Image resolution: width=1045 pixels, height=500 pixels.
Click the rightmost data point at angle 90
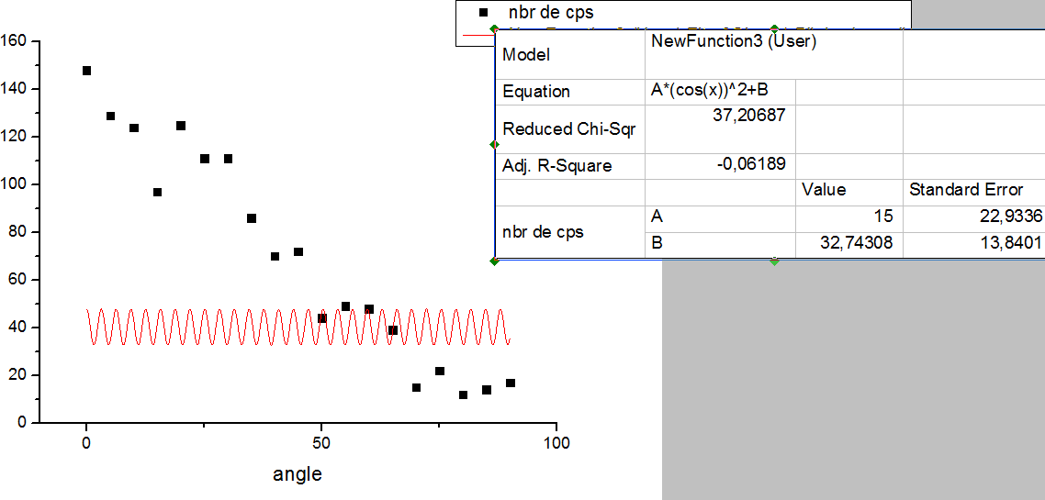tap(511, 383)
